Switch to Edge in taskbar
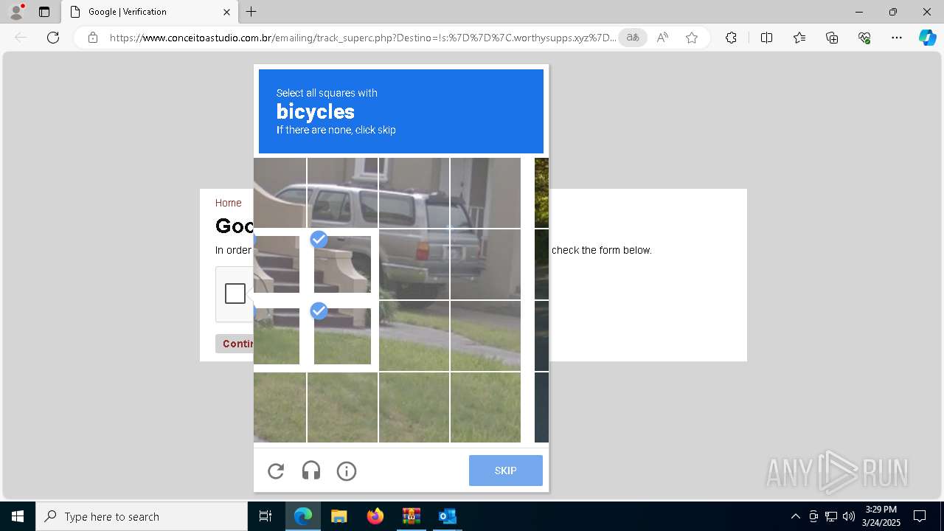Image resolution: width=944 pixels, height=531 pixels. [303, 516]
